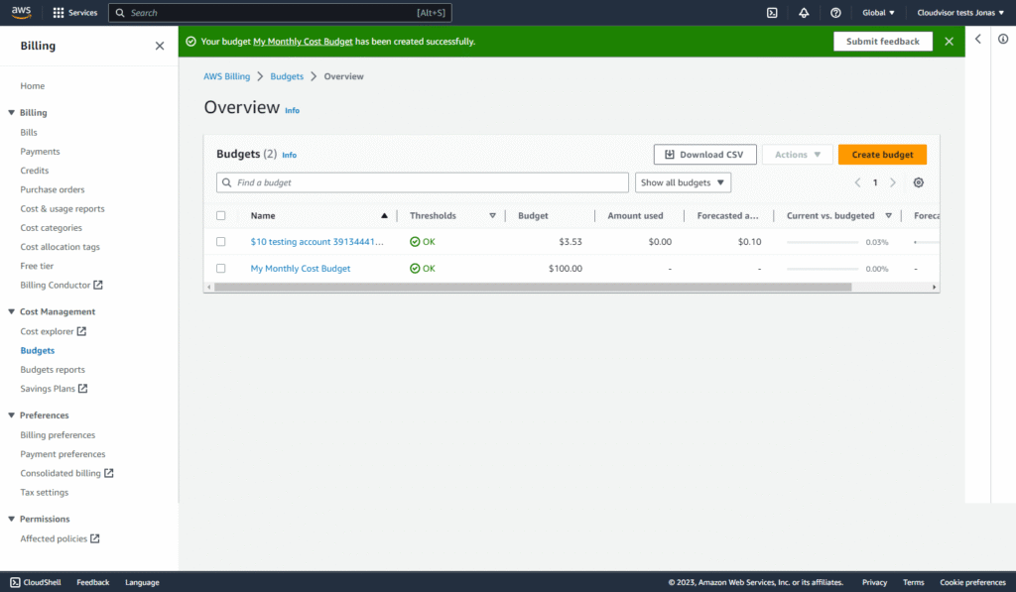Go to the next page of budgets

pyautogui.click(x=893, y=182)
